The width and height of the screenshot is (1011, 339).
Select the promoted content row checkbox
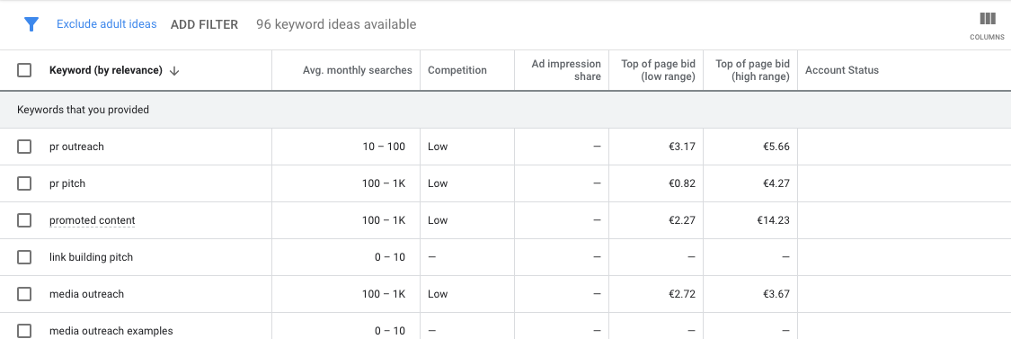click(24, 220)
